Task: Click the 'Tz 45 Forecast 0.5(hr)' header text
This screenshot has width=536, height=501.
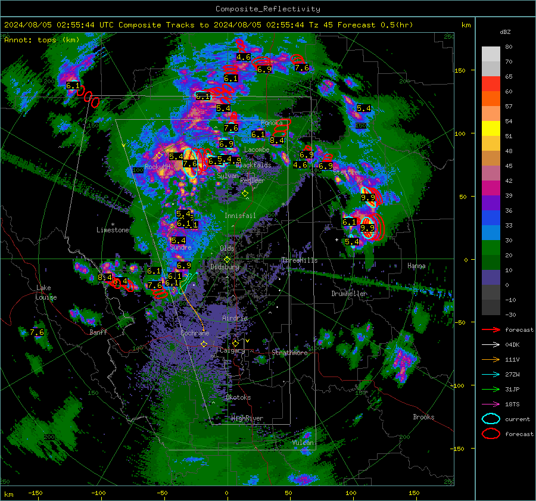Action: click(x=361, y=25)
